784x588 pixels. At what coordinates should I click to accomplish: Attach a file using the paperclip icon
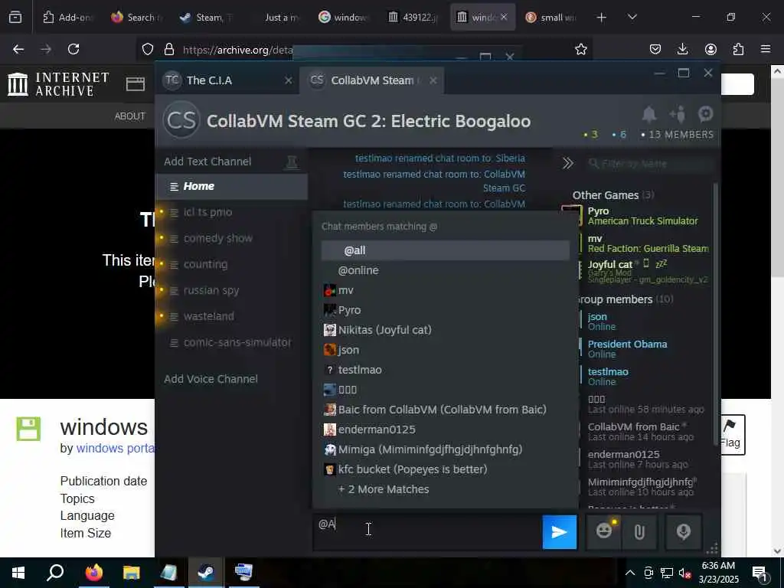click(639, 532)
